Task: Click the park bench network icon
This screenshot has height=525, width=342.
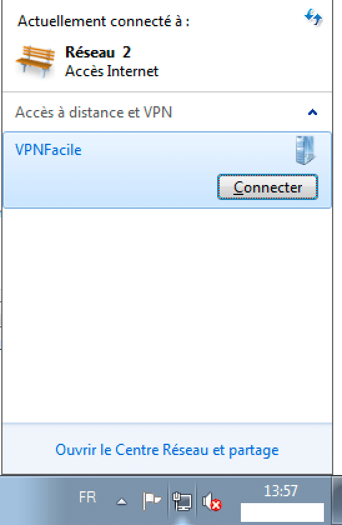Action: (35, 62)
